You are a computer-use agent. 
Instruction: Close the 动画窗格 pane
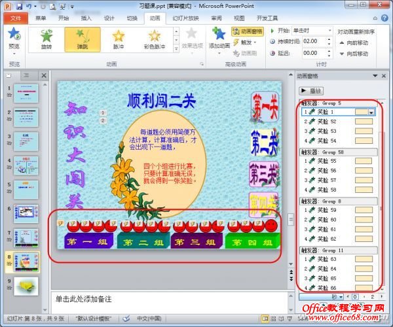[383, 76]
